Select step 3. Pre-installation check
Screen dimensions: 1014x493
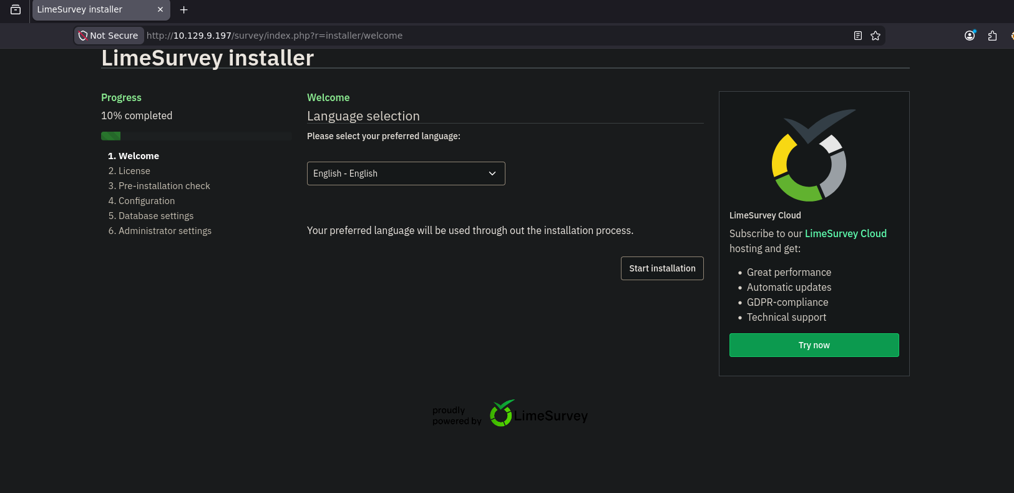(x=159, y=186)
